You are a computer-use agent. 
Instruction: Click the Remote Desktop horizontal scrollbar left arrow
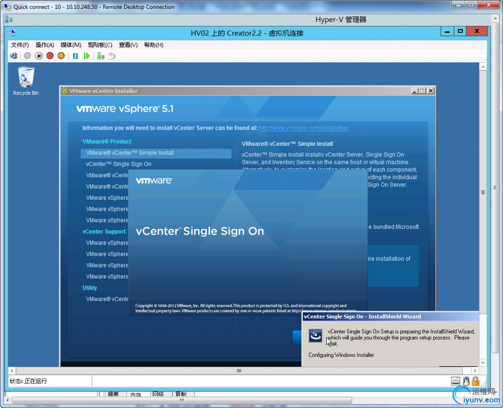coord(7,400)
